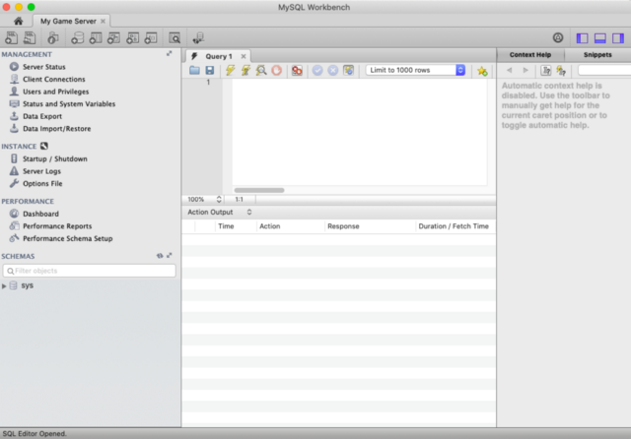
Task: Open the Limit to 1000 rows dropdown
Action: click(416, 70)
